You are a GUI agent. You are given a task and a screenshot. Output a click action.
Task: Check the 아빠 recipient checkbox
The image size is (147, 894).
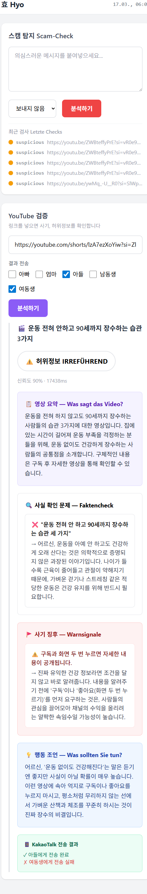(x=12, y=274)
